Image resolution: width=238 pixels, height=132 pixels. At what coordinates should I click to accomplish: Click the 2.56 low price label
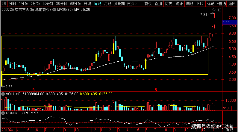point(9,87)
